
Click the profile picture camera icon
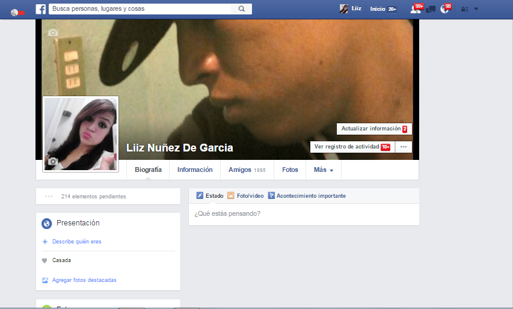[53, 162]
